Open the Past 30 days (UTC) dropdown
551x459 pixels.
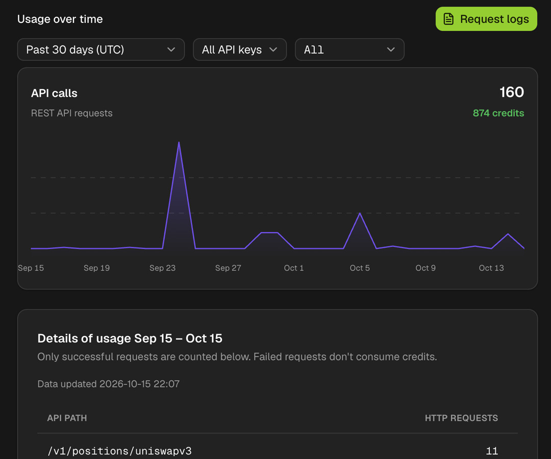[101, 49]
